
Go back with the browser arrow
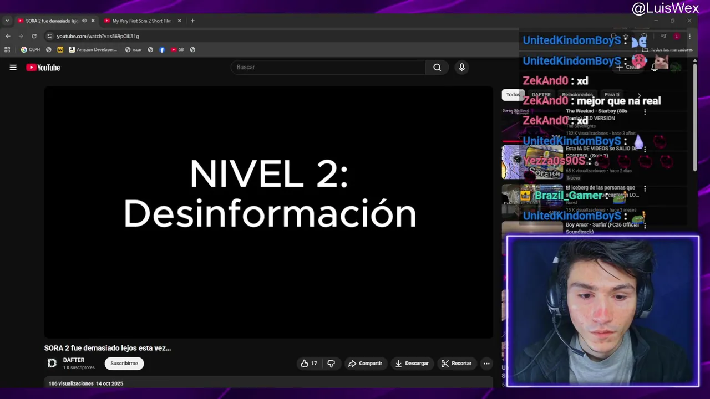(x=8, y=36)
